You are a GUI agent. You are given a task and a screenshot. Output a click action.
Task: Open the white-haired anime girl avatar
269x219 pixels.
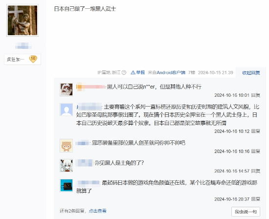tap(67, 166)
